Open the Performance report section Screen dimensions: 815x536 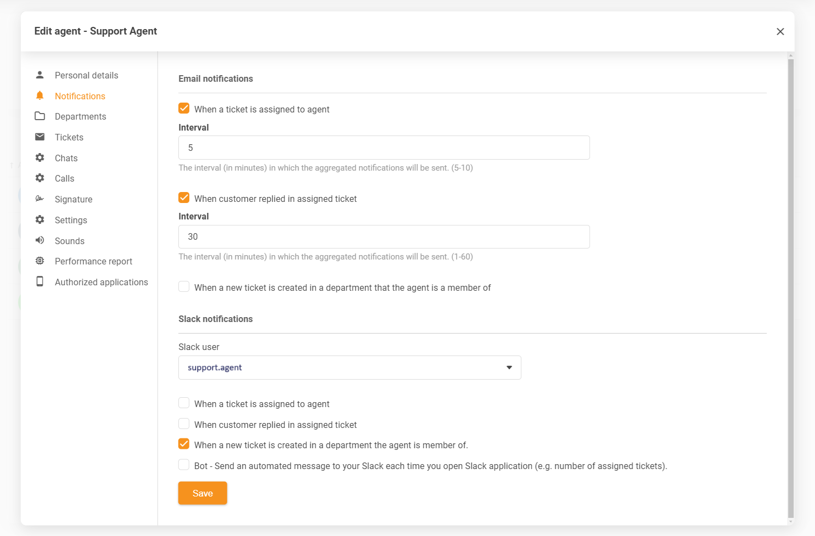pos(93,261)
